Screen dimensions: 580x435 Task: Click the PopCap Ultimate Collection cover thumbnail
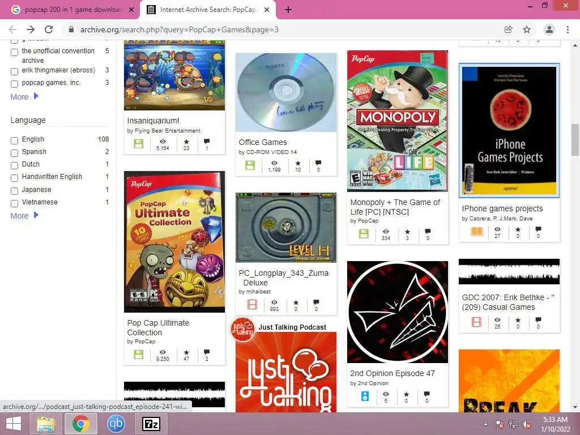(174, 241)
